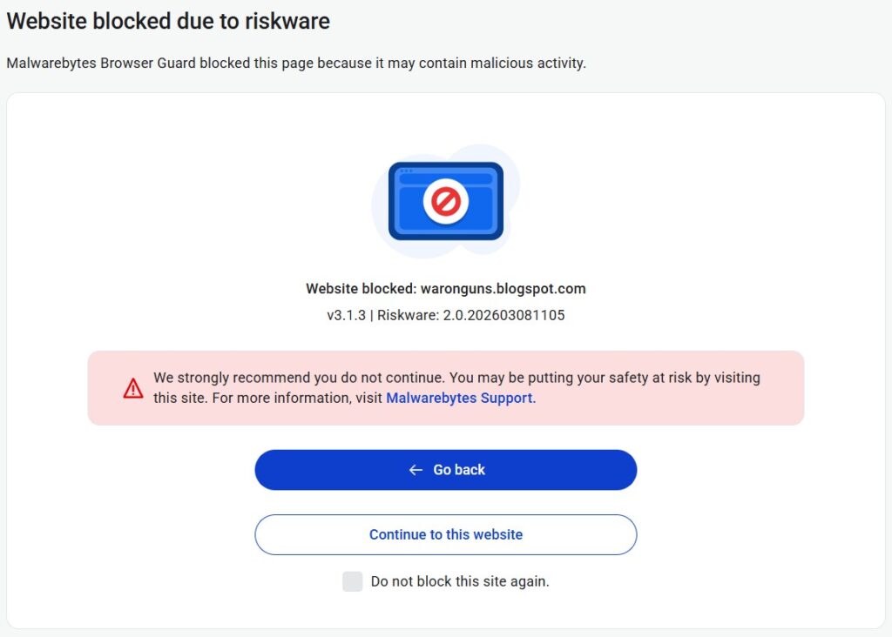Click the 'Do not block this site again.' label
This screenshot has width=892, height=637.
pos(460,581)
